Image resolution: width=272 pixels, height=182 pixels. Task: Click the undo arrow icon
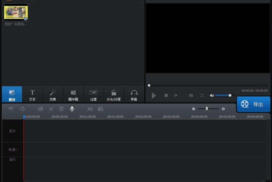11,109
